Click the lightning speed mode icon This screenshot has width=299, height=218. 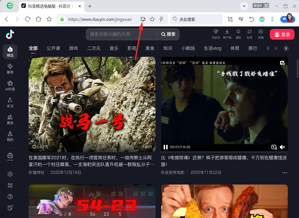(x=161, y=19)
